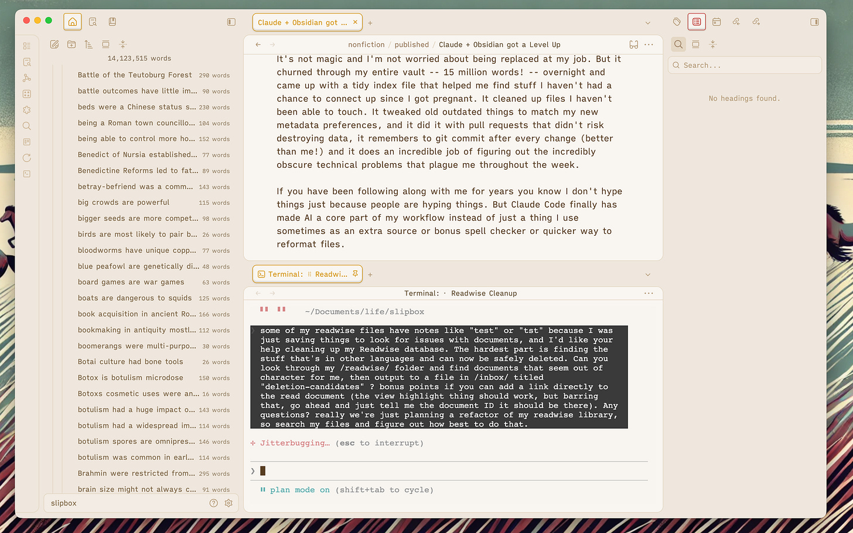The image size is (853, 533).
Task: Open the tags panel icon
Action: (677, 22)
